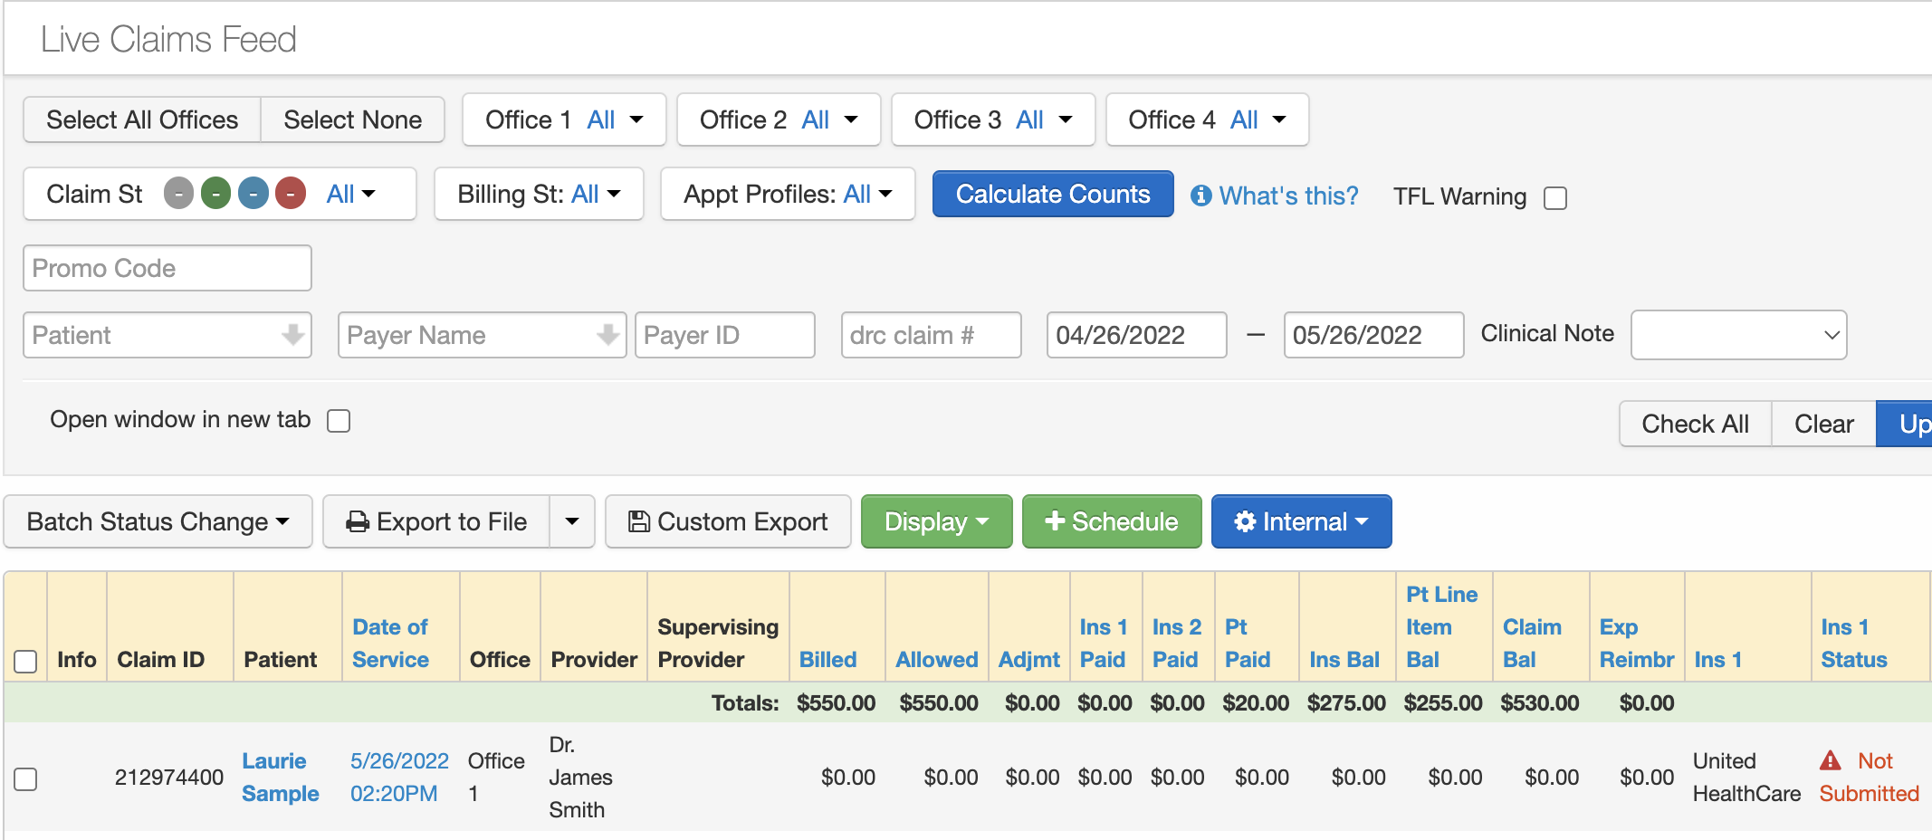Open patient Laurie Sample link
The image size is (1932, 840).
[281, 777]
